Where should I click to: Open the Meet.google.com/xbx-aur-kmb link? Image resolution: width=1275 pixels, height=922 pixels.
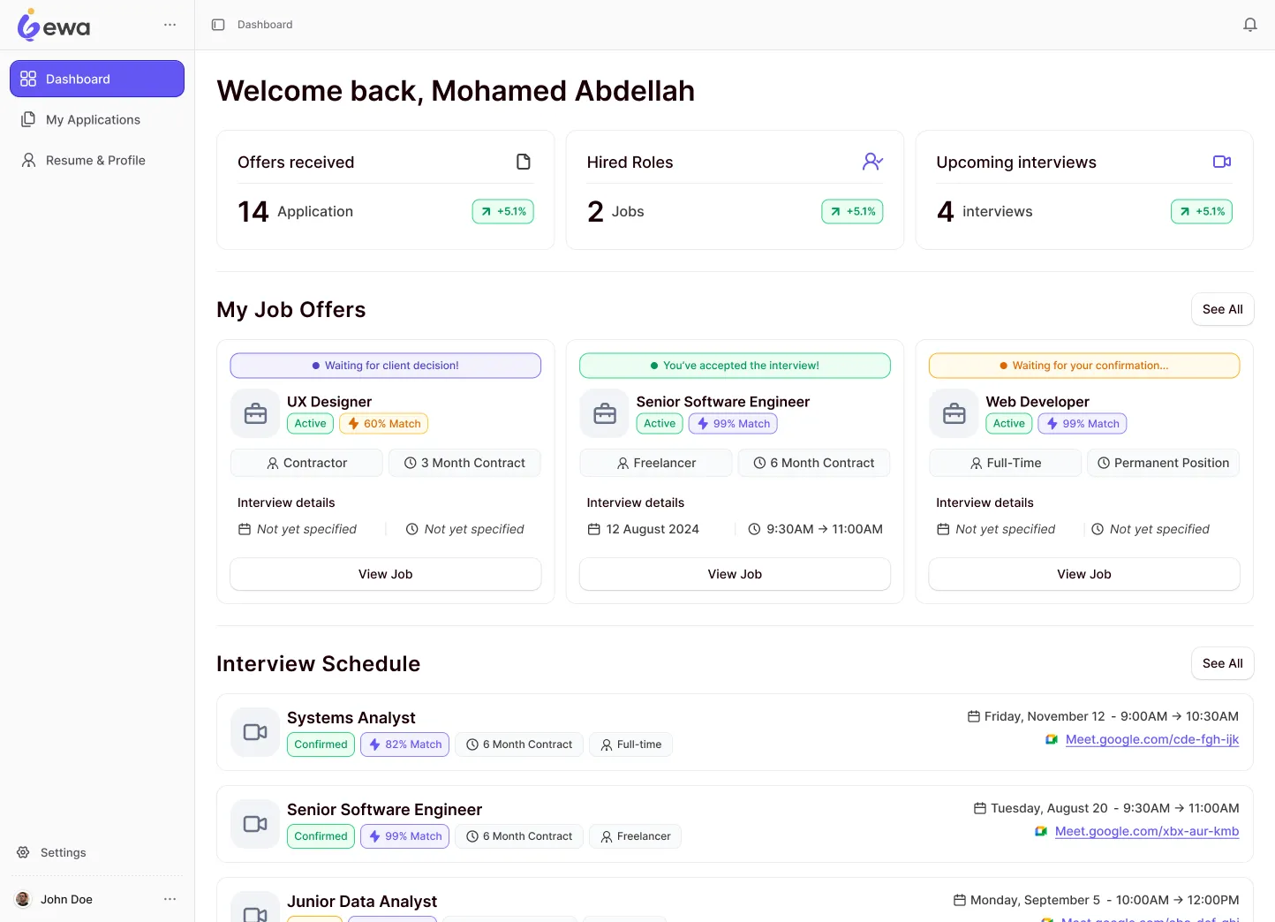coord(1147,831)
